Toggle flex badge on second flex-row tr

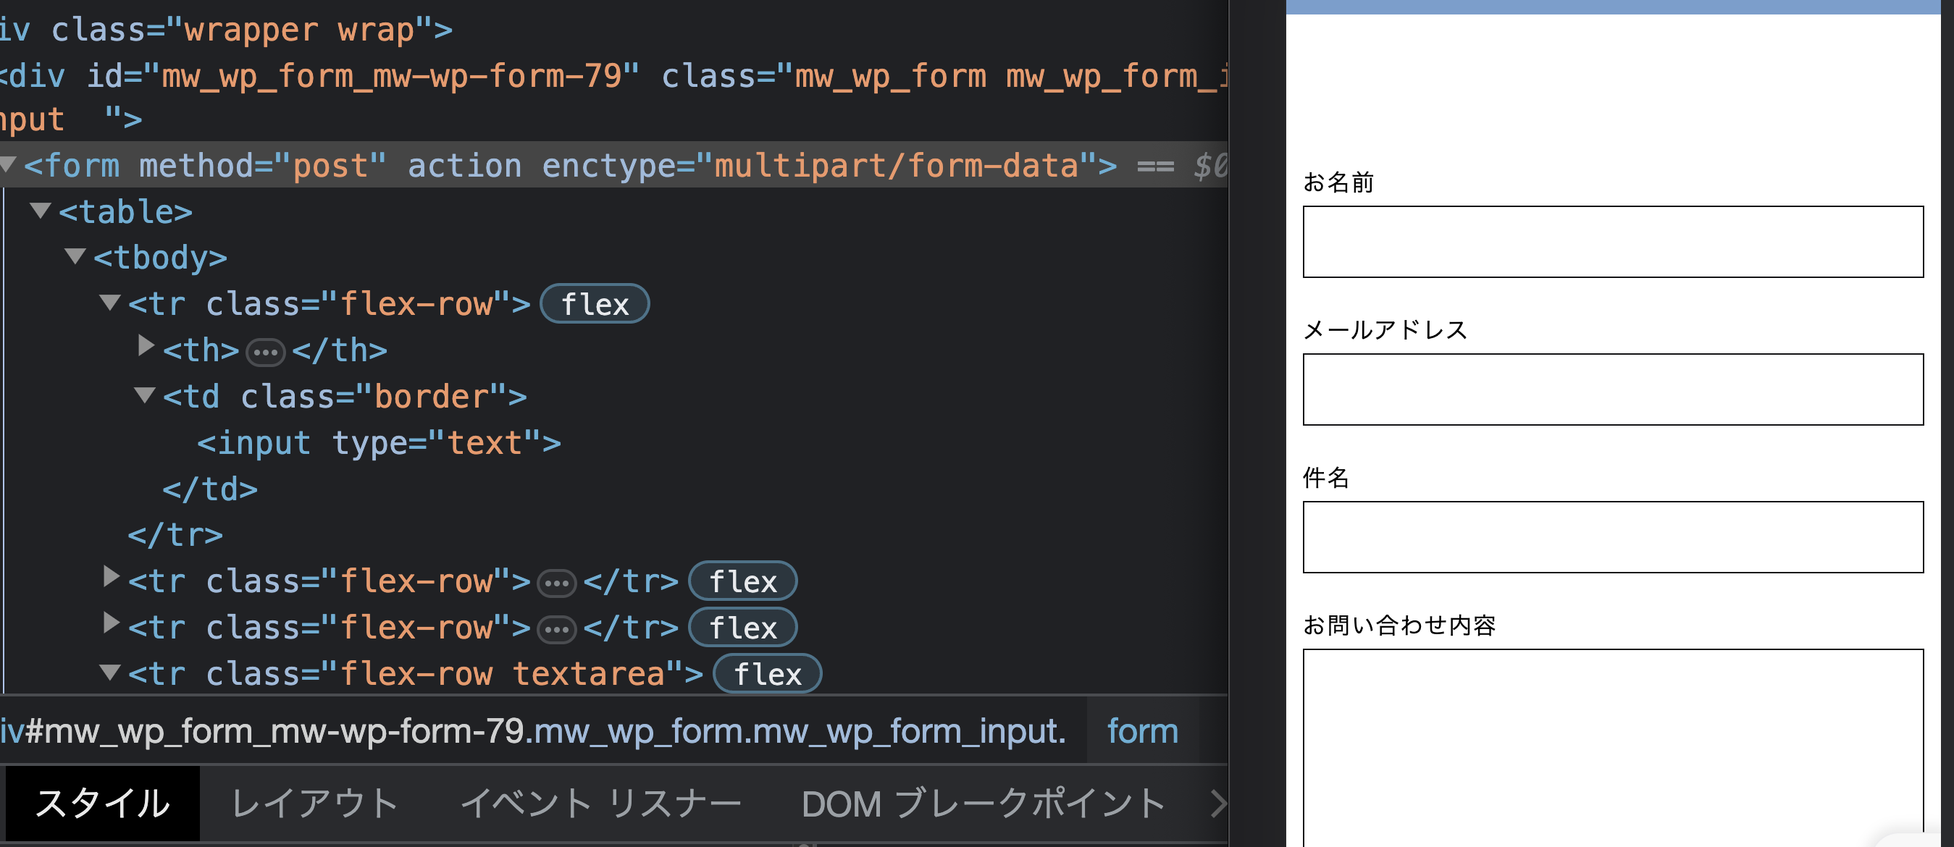[742, 581]
